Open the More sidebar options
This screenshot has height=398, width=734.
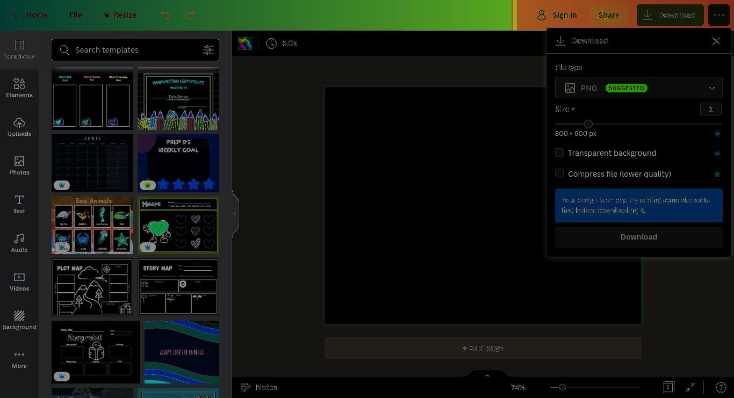[x=19, y=359]
